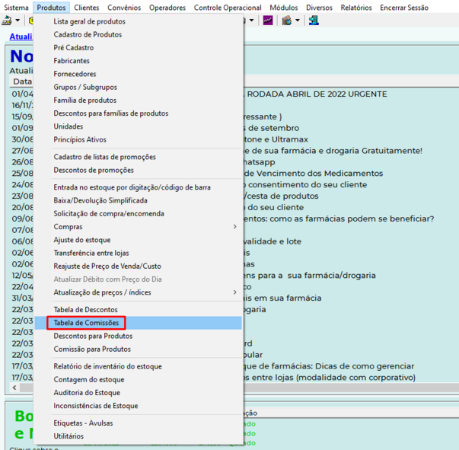Open the Clientes menu
Image resolution: width=459 pixels, height=450 pixels.
pos(86,8)
